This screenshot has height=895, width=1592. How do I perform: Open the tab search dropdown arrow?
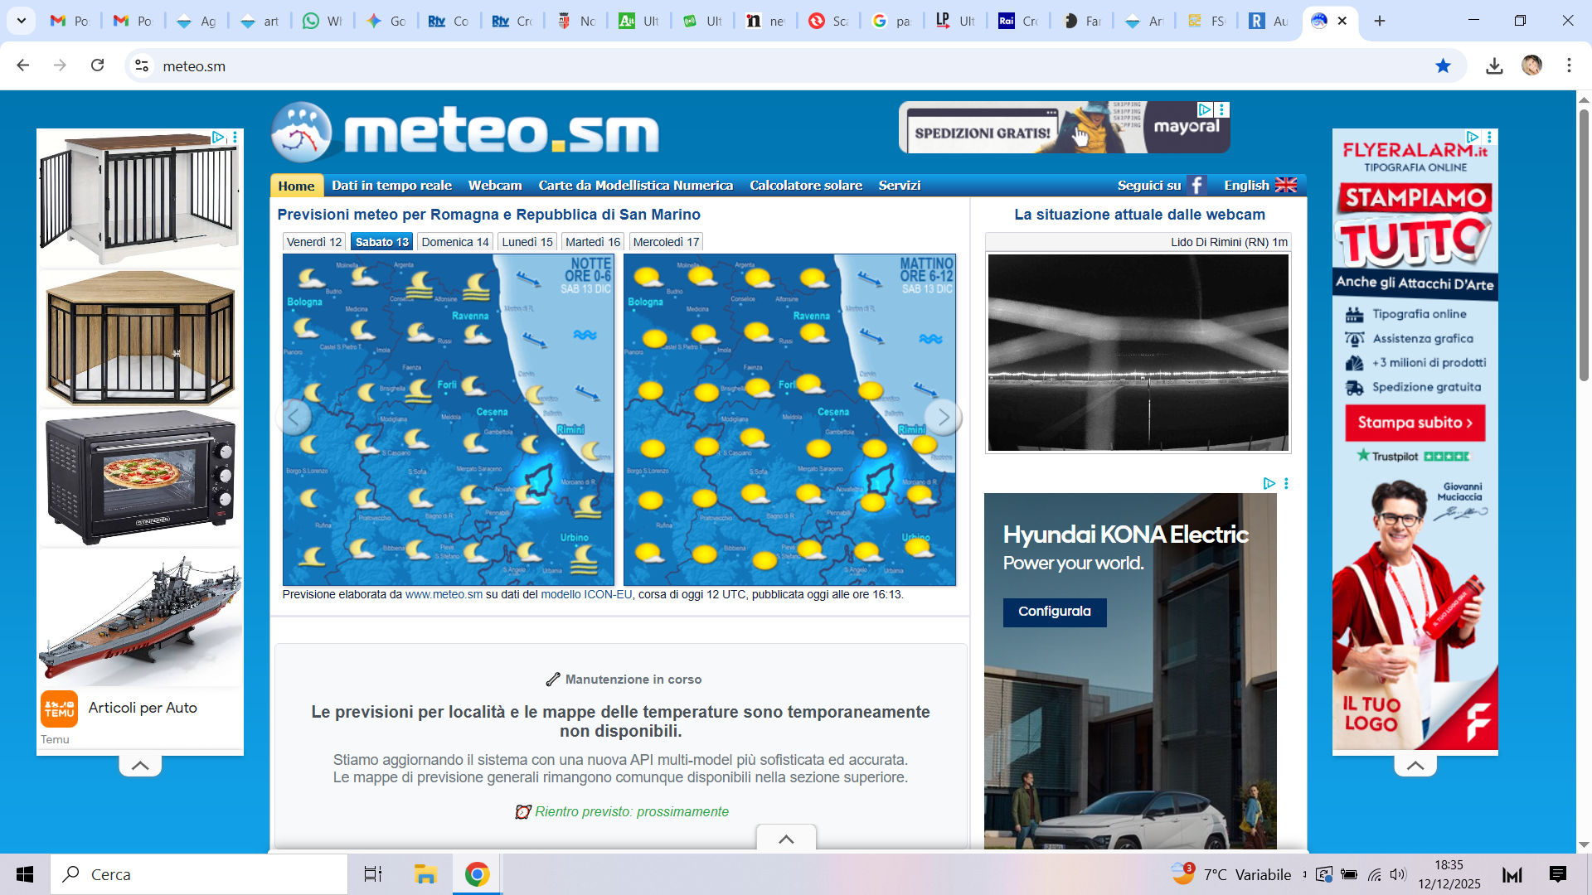pyautogui.click(x=21, y=21)
